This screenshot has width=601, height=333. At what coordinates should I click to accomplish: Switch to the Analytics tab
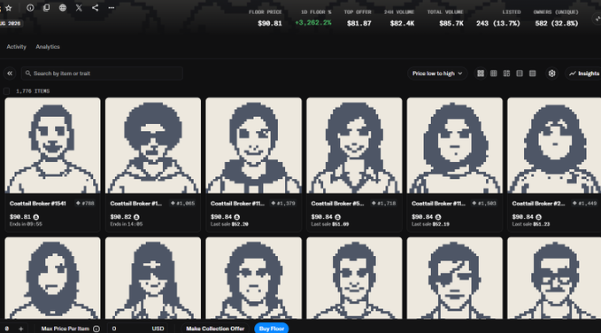point(48,47)
